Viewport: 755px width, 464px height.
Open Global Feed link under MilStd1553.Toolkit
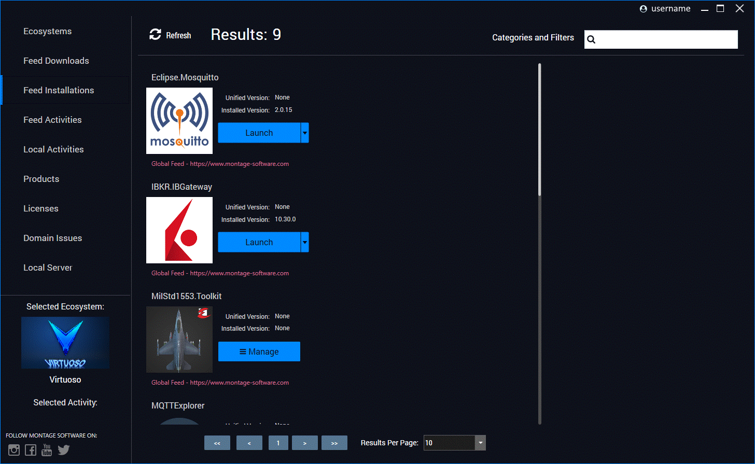point(220,383)
